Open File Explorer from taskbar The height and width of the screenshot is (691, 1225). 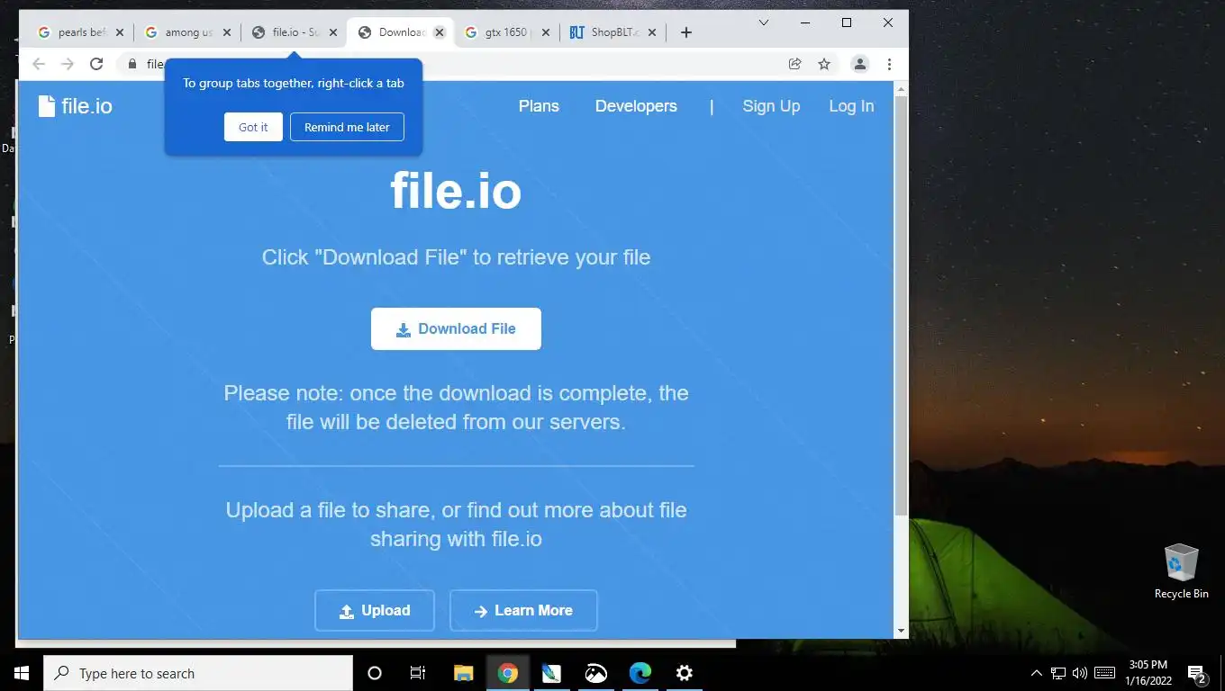[x=463, y=673]
